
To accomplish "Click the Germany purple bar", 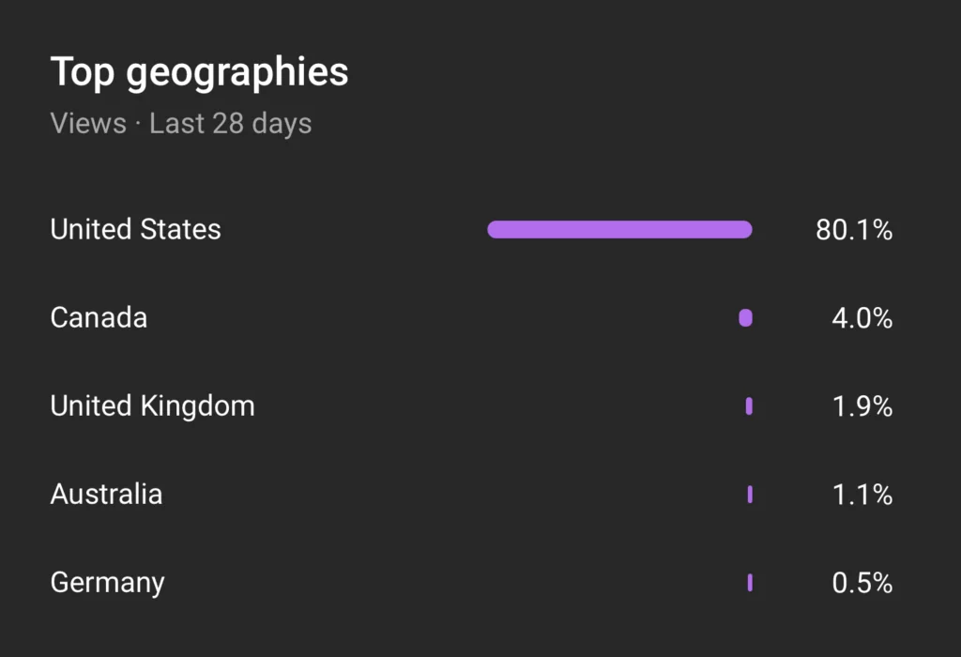I will [750, 583].
